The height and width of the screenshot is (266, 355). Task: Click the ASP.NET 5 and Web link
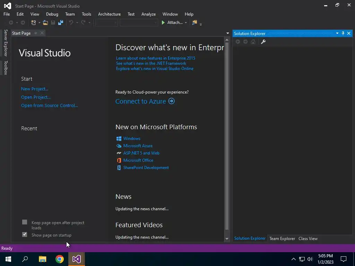click(x=141, y=153)
